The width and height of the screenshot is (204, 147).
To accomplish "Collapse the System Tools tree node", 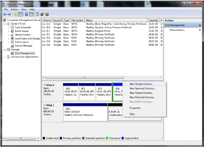I will tap(5, 24).
